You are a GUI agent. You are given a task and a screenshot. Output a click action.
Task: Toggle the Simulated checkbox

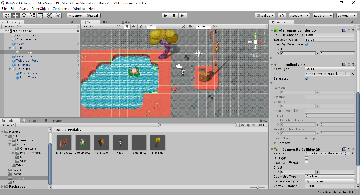click(x=307, y=78)
